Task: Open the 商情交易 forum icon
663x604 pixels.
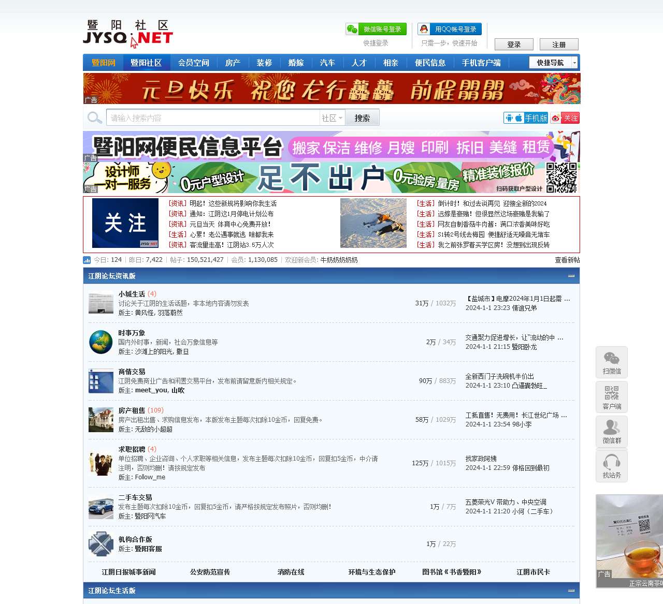Action: point(101,381)
